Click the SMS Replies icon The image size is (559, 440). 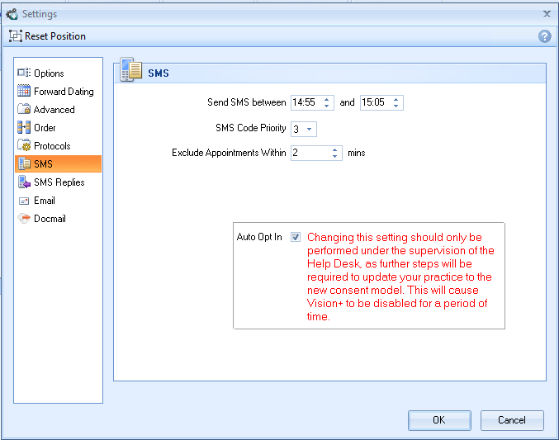pos(24,182)
